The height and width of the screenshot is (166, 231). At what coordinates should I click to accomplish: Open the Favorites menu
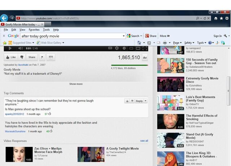point(34,30)
